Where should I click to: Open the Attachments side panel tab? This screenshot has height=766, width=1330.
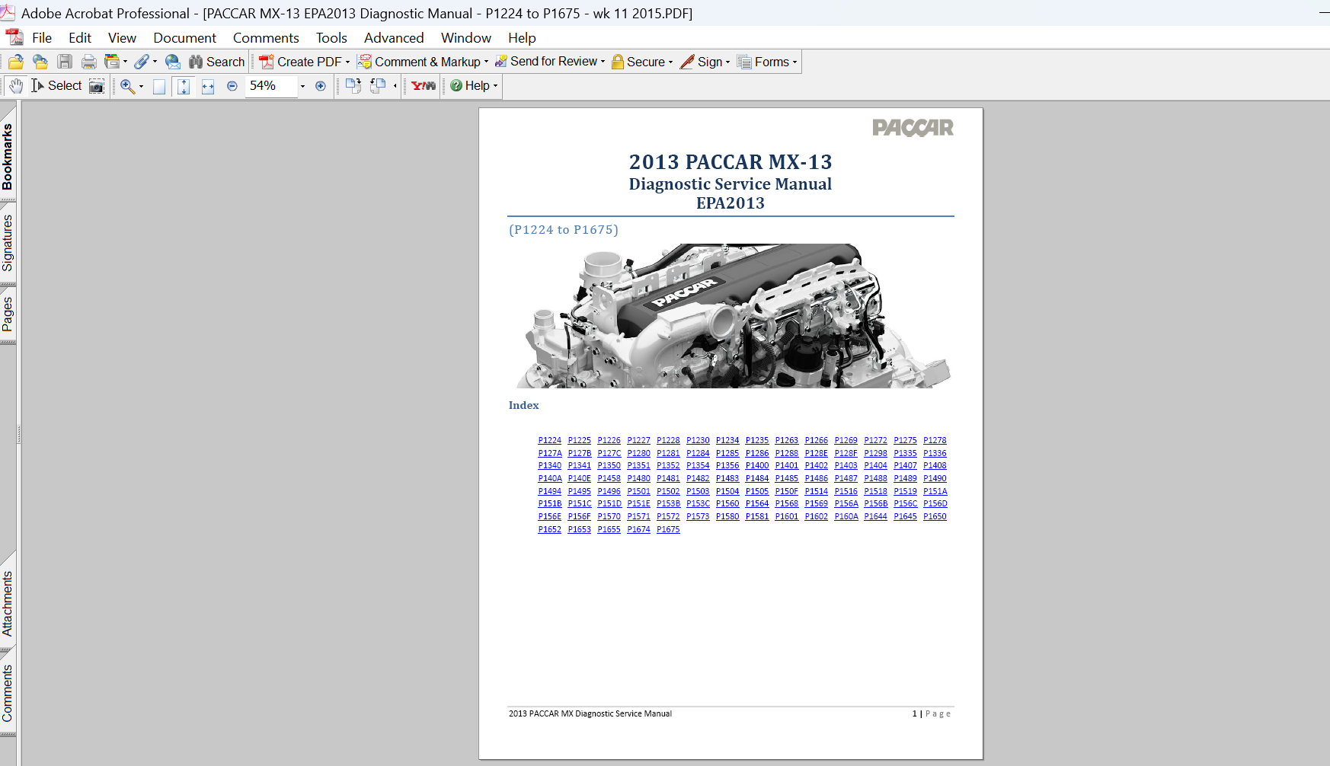(x=8, y=603)
